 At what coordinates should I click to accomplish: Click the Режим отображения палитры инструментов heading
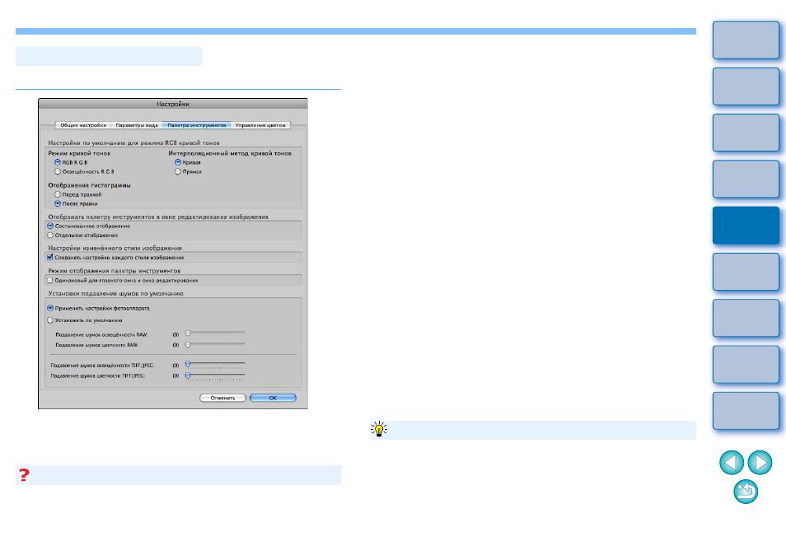tap(115, 270)
